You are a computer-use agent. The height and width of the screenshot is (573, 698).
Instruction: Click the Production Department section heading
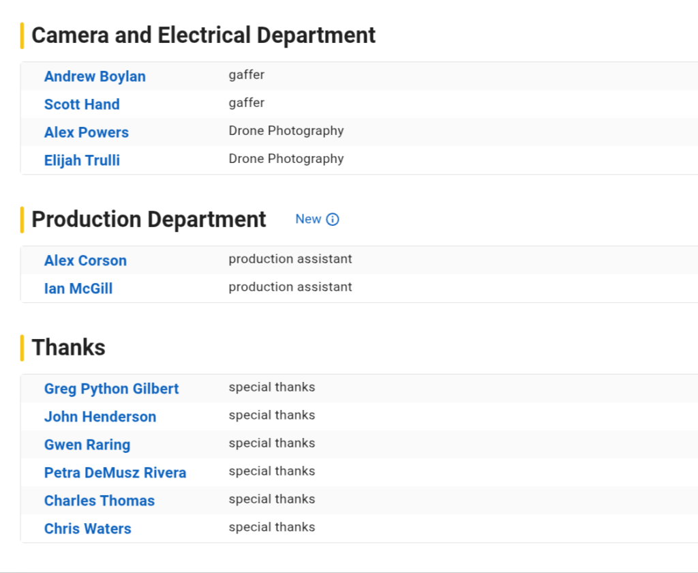pyautogui.click(x=149, y=220)
